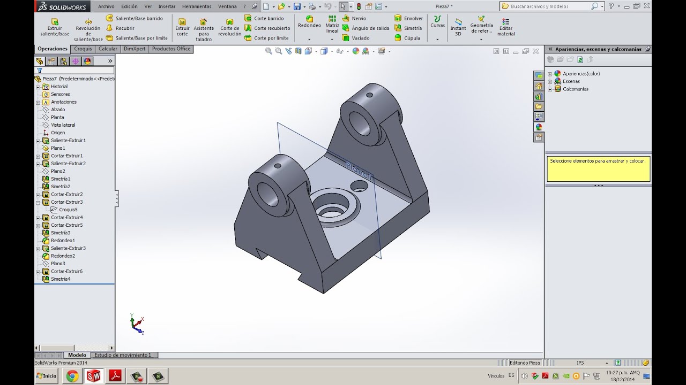Click the Windows Inicio button

click(x=47, y=376)
